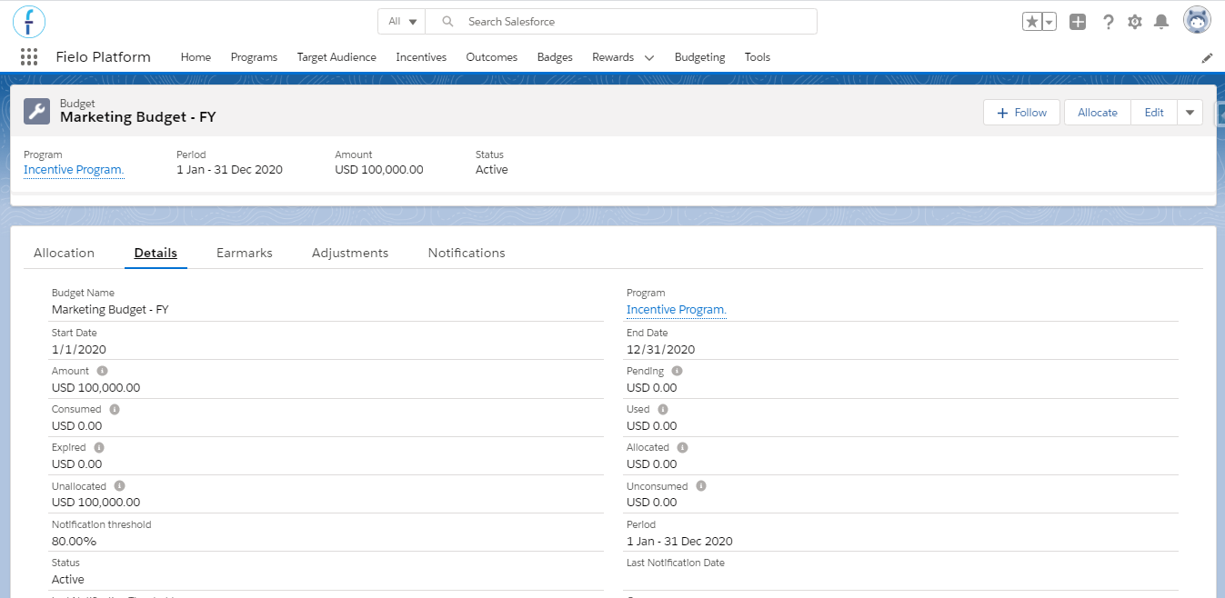This screenshot has width=1225, height=598.
Task: Open the All search scope dropdown
Action: 402,22
